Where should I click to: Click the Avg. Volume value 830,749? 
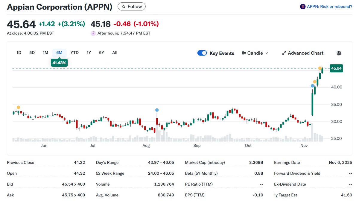[166, 195]
